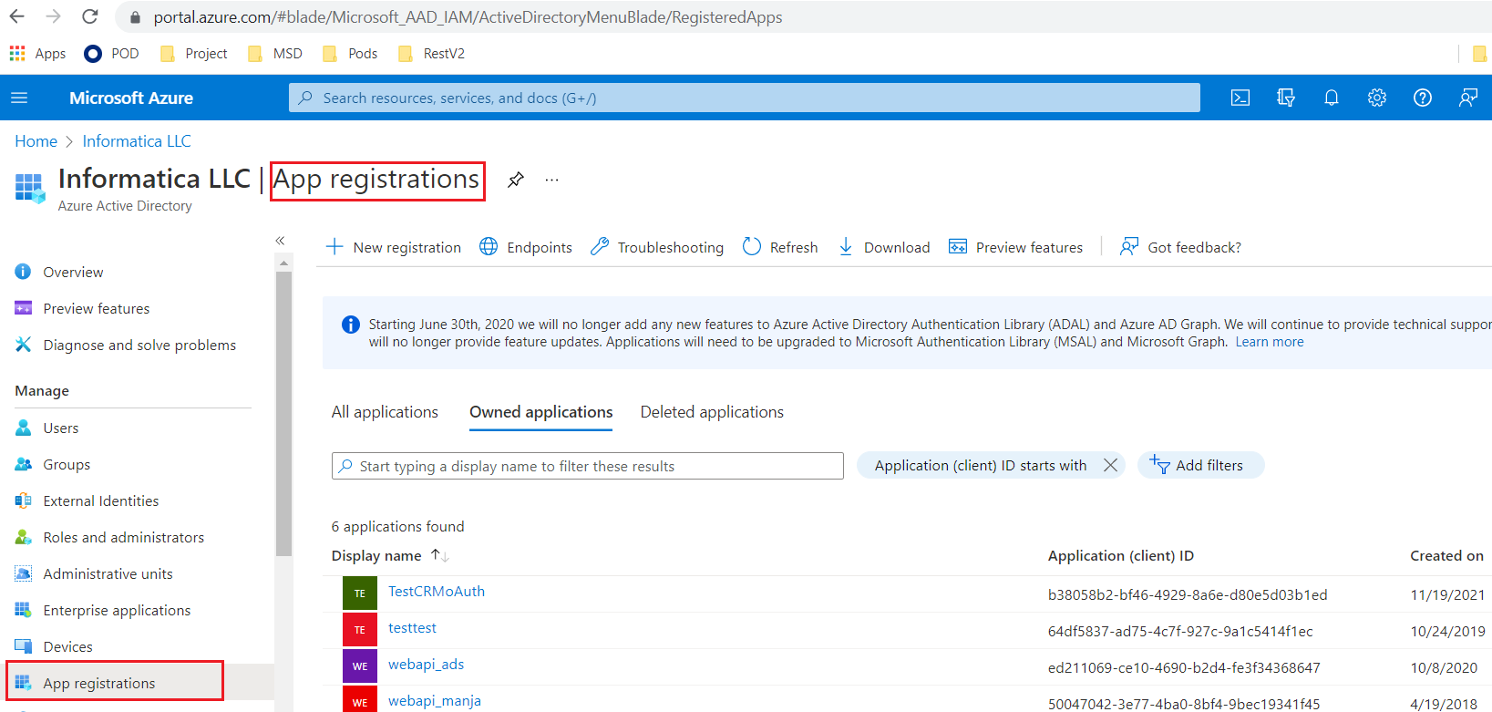Viewport: 1492px width, 712px height.
Task: Open the MSD bookmarks folder
Action: click(x=275, y=54)
